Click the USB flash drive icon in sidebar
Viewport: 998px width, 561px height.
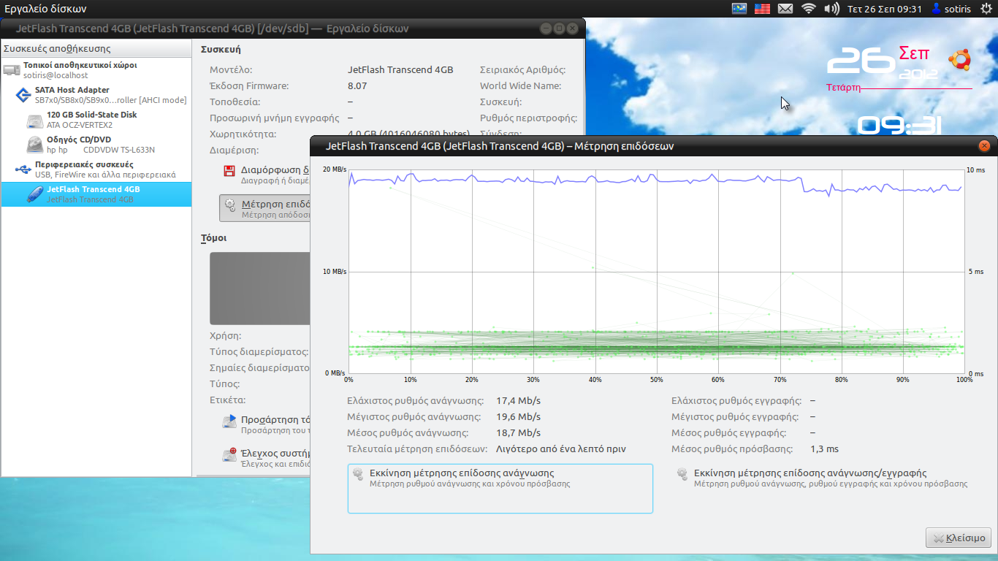tap(34, 194)
